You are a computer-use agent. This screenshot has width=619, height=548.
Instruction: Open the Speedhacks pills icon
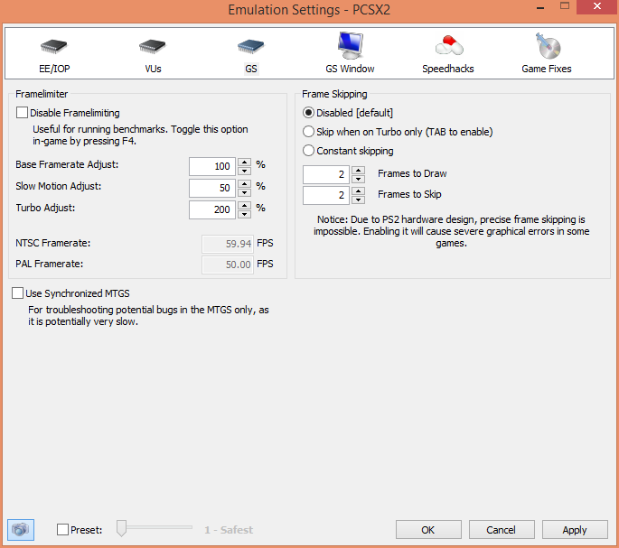(x=449, y=46)
